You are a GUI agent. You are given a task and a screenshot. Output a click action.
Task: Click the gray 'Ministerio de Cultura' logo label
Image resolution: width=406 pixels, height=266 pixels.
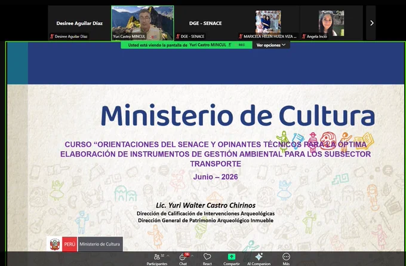coord(100,244)
